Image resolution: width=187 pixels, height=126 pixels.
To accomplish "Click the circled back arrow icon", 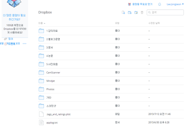I will [x=6, y=44].
